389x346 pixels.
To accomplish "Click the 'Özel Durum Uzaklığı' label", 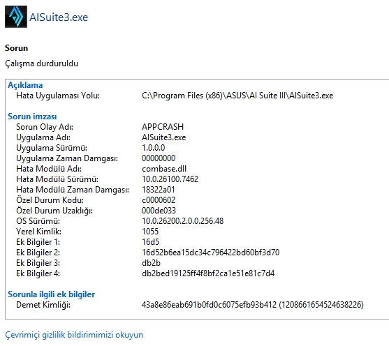I will pos(54,211).
